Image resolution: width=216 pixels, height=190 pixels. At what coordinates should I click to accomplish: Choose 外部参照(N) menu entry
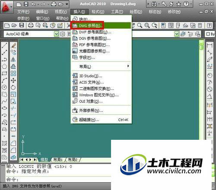101,110
